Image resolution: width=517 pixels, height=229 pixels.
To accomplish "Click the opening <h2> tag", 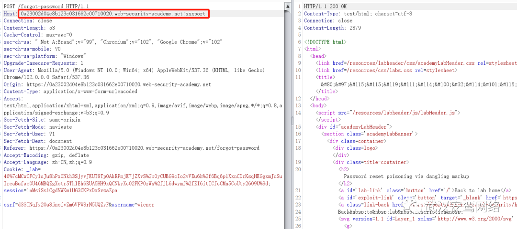I will pos(344,169).
